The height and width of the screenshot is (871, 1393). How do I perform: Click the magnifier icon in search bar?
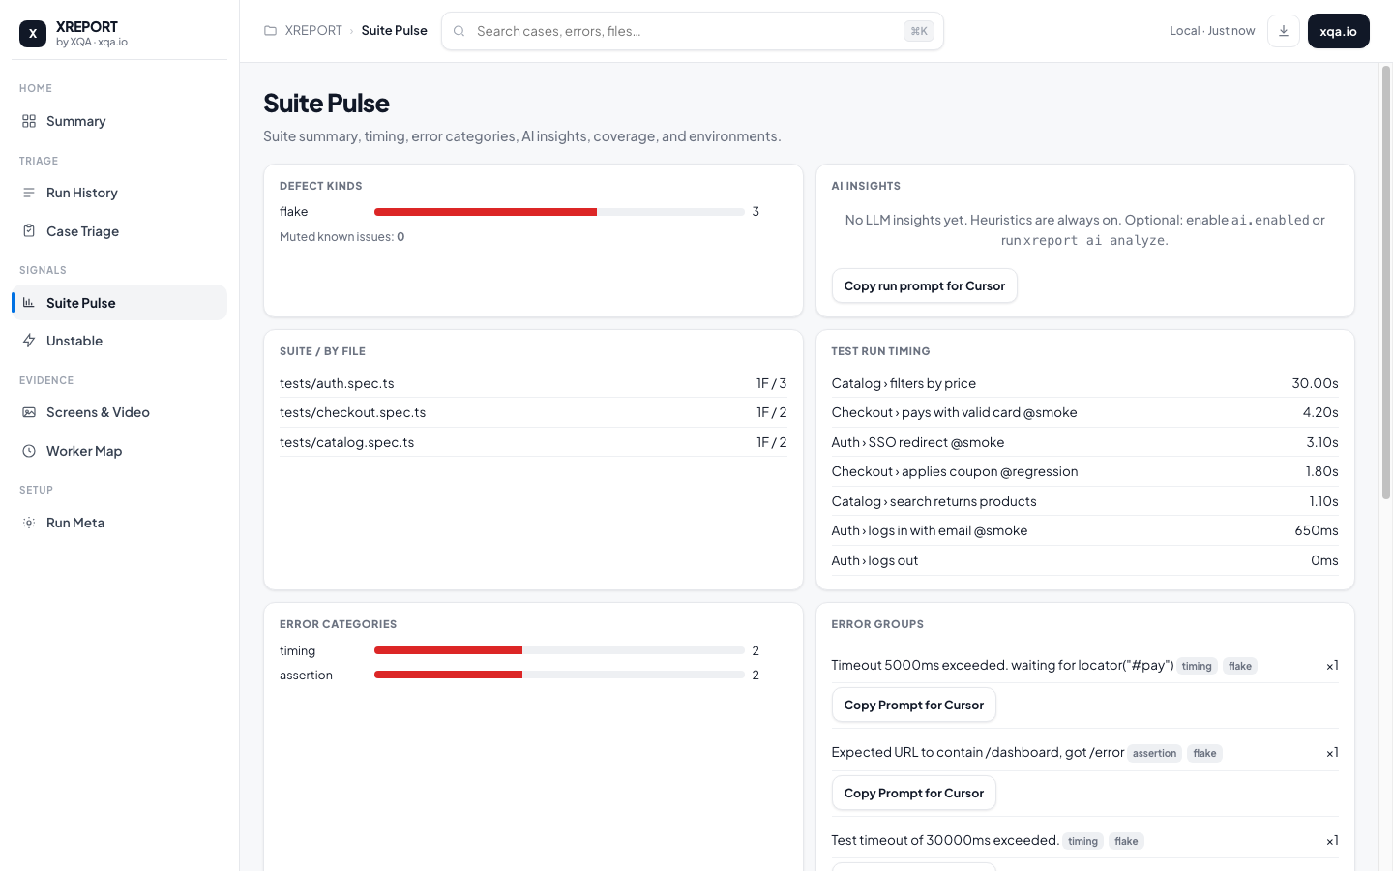[x=459, y=31]
